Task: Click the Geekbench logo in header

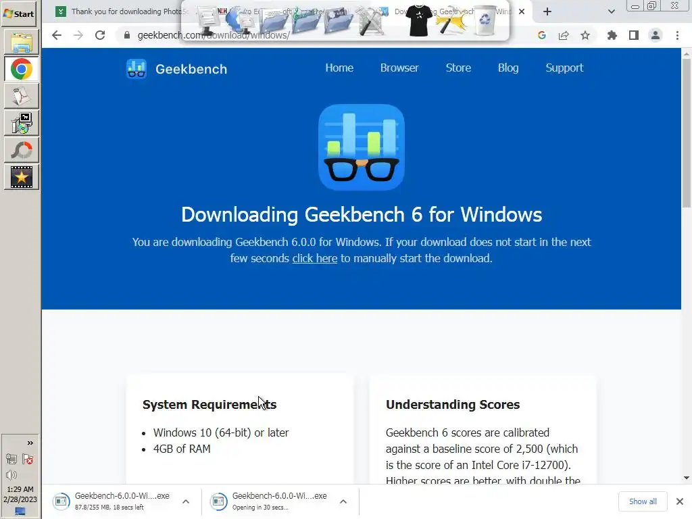Action: point(176,69)
